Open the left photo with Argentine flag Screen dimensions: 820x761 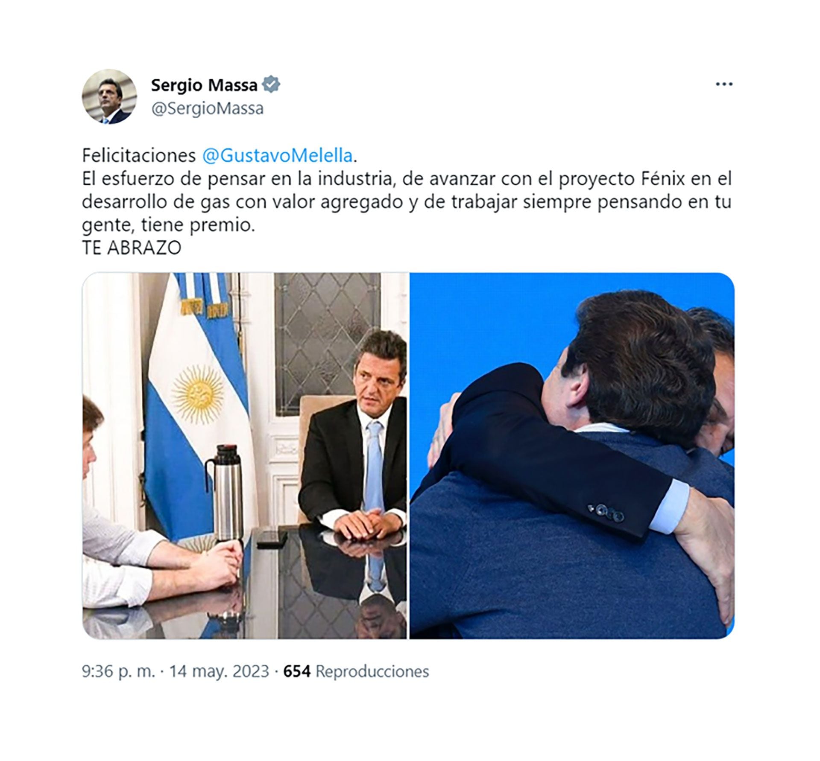[x=245, y=455]
